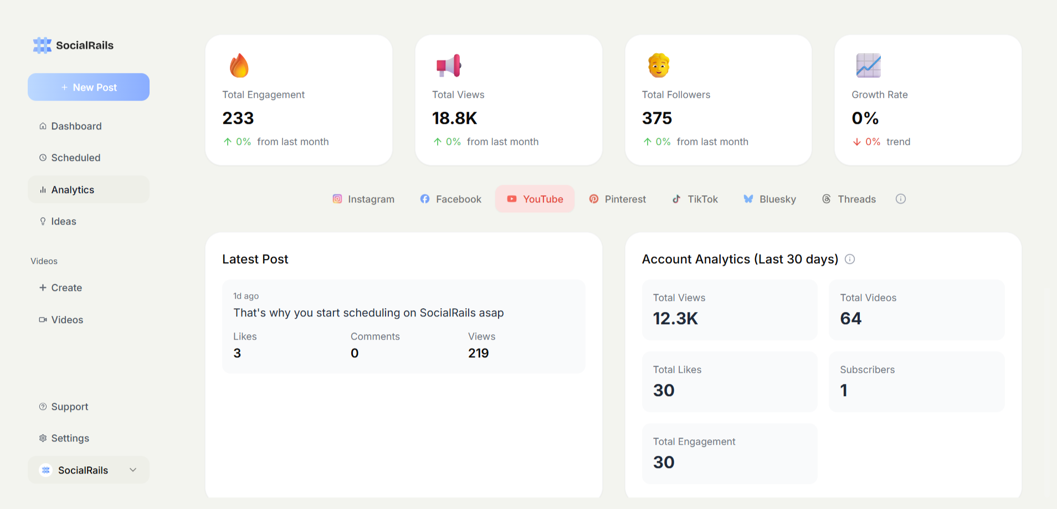The image size is (1057, 509).
Task: Click the info icon beside Account Analytics
Action: click(850, 259)
